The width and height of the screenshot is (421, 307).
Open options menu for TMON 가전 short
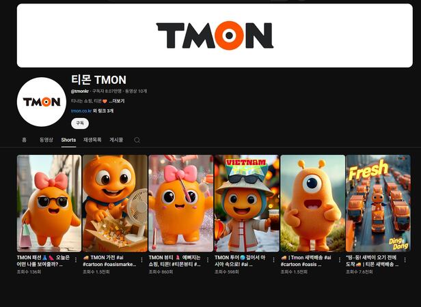[141, 260]
